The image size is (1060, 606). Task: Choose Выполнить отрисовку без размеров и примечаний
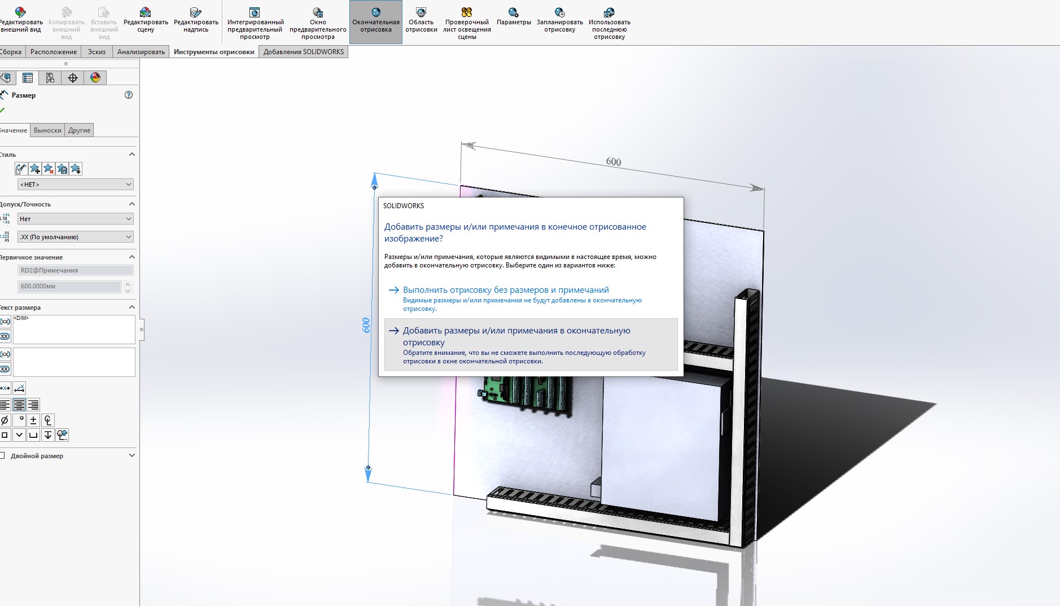[x=531, y=298]
